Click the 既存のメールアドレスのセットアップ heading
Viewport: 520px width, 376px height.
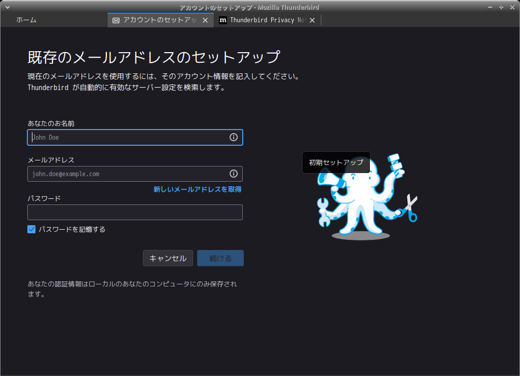point(154,57)
